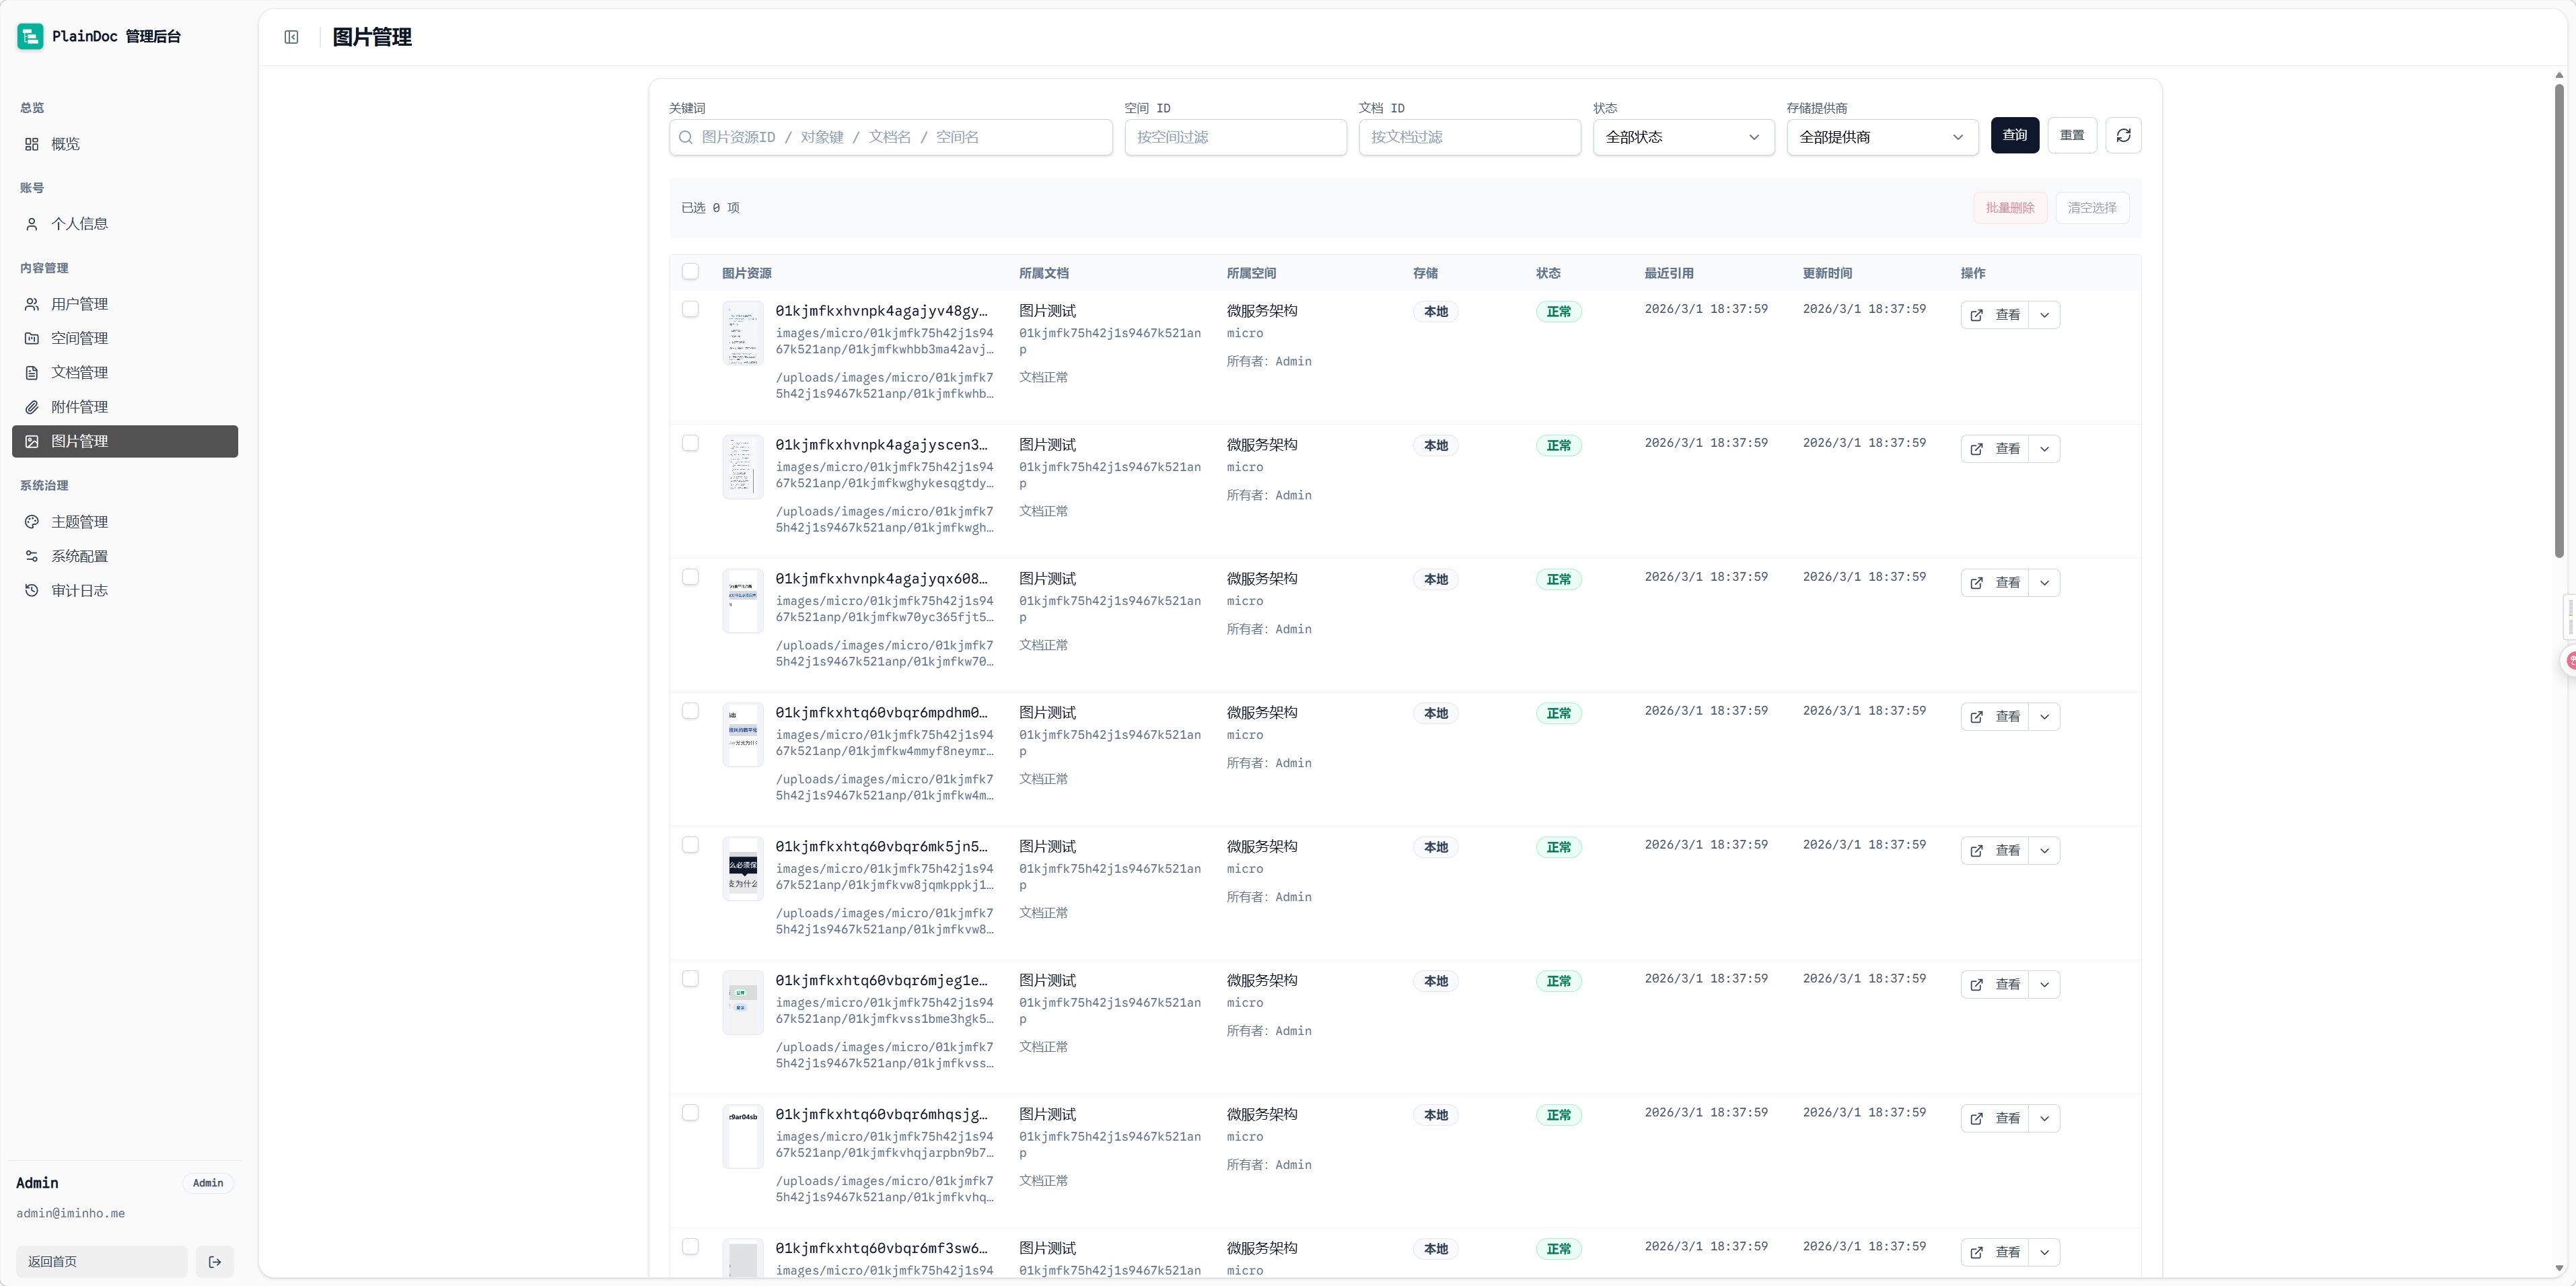2576x1286 pixels.
Task: Open 系统配置 in the sidebar
Action: tap(125, 556)
